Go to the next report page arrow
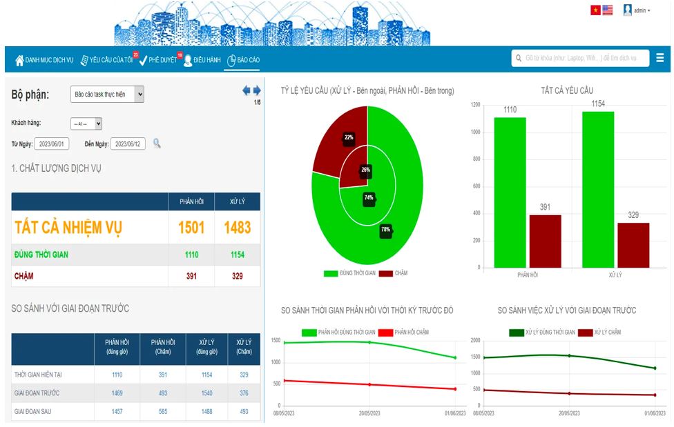 [257, 91]
